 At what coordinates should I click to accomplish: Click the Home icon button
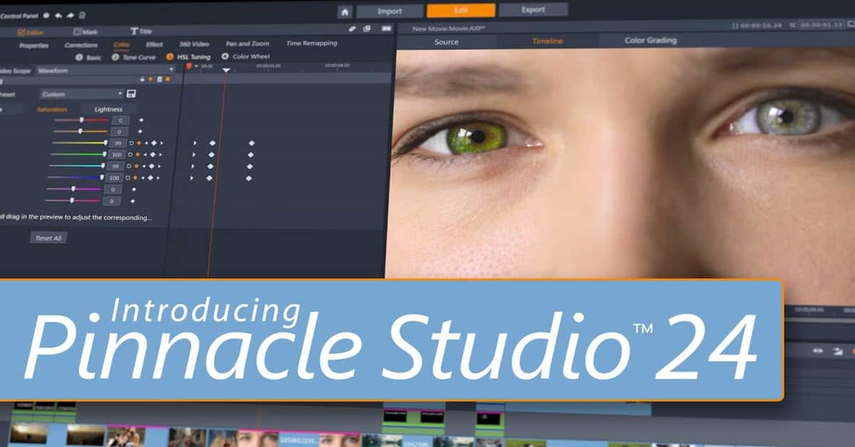pos(345,11)
